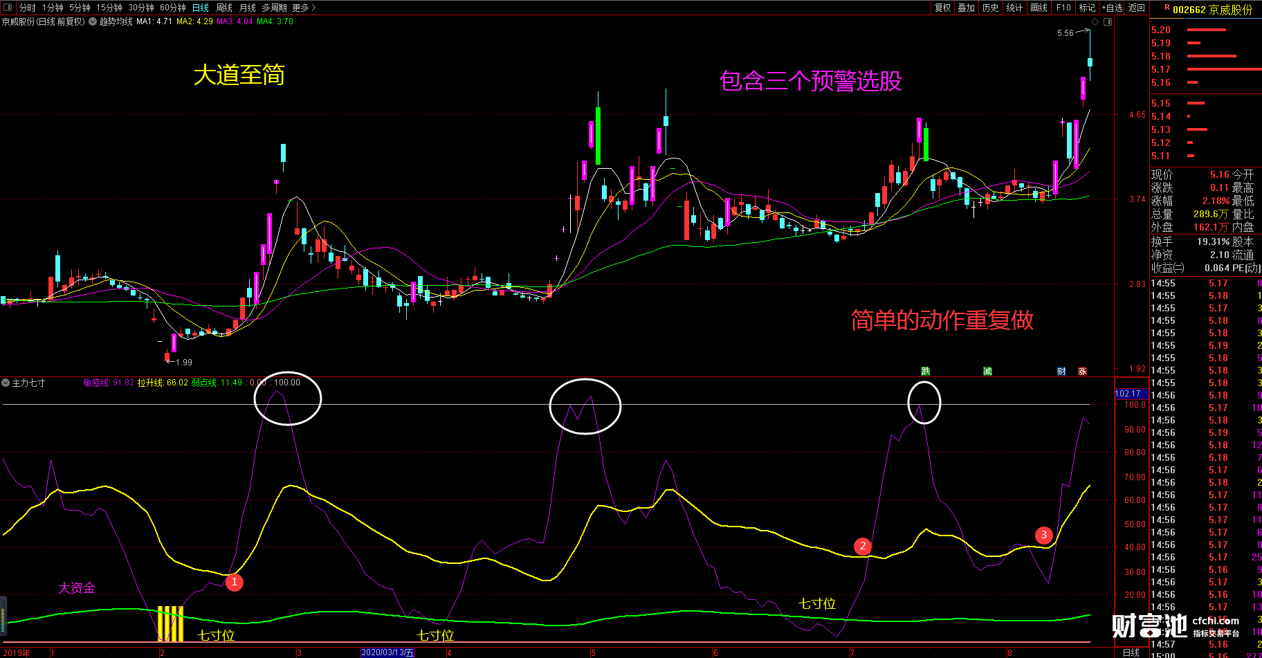Expand the 更多 periods menu
This screenshot has width=1262, height=658.
(304, 8)
